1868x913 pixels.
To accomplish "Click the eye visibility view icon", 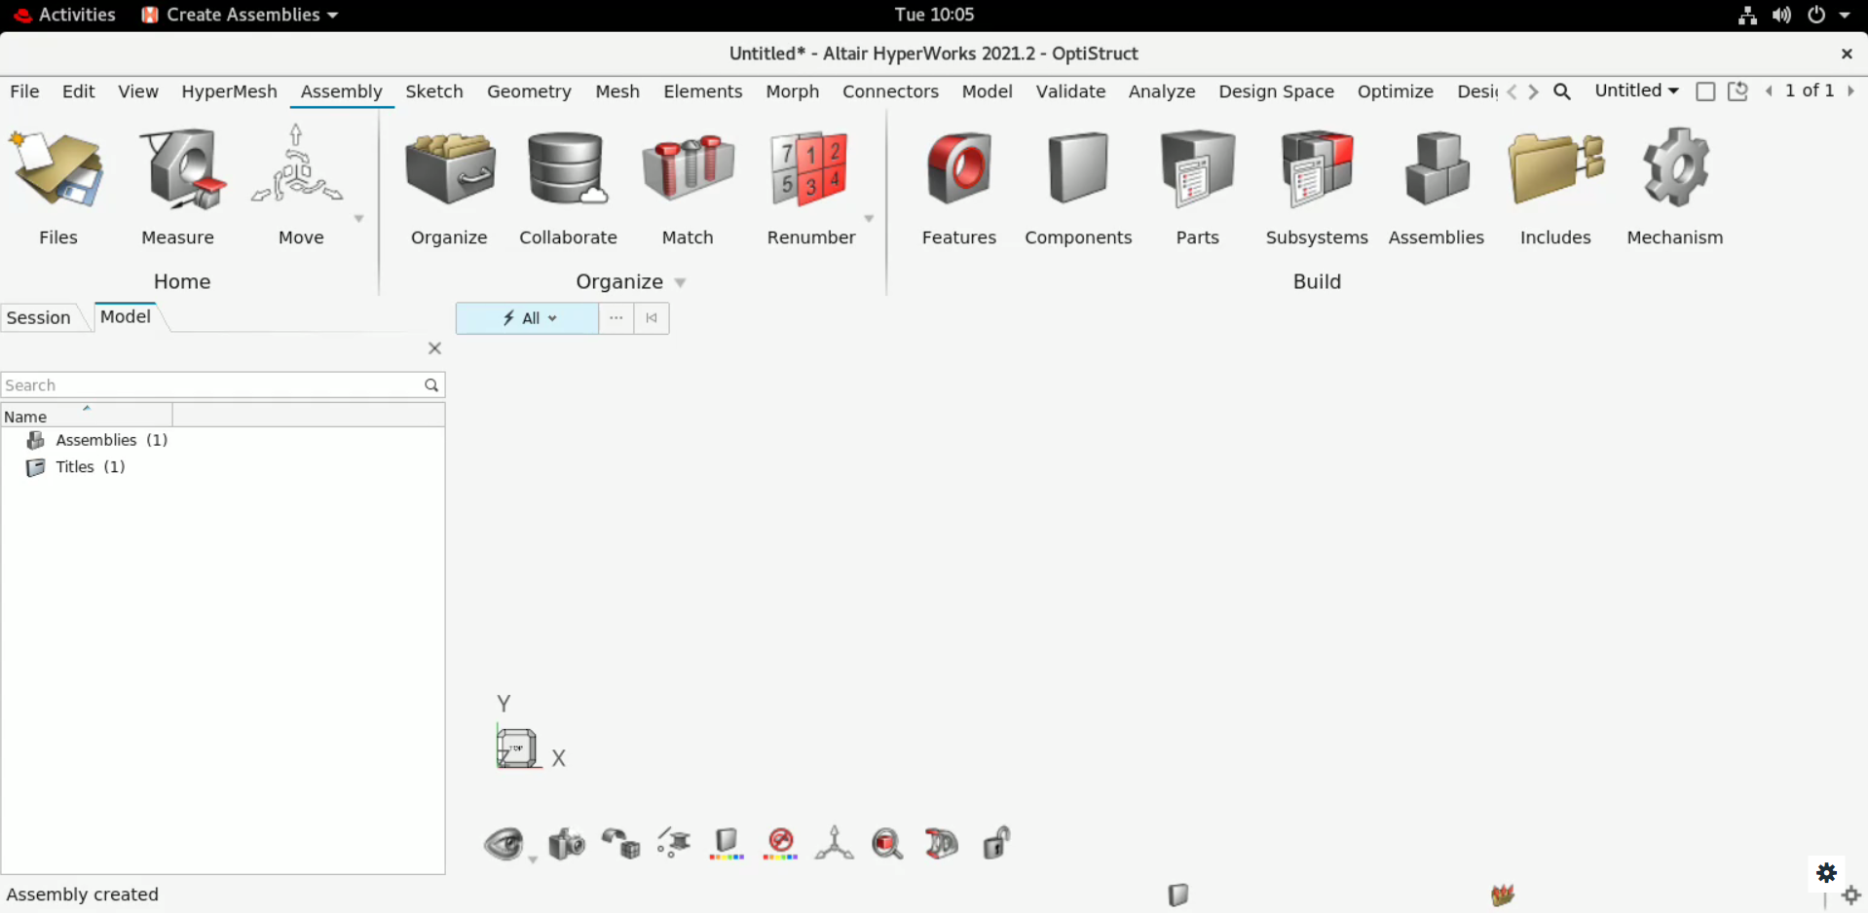I will click(x=504, y=843).
